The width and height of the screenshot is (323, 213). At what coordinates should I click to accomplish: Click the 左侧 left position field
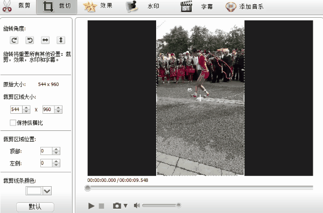click(46, 163)
